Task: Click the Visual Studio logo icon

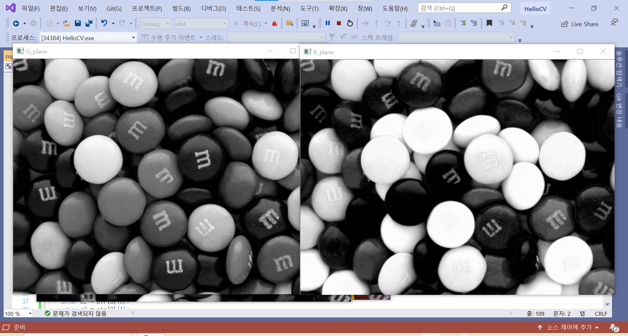Action: (x=11, y=8)
